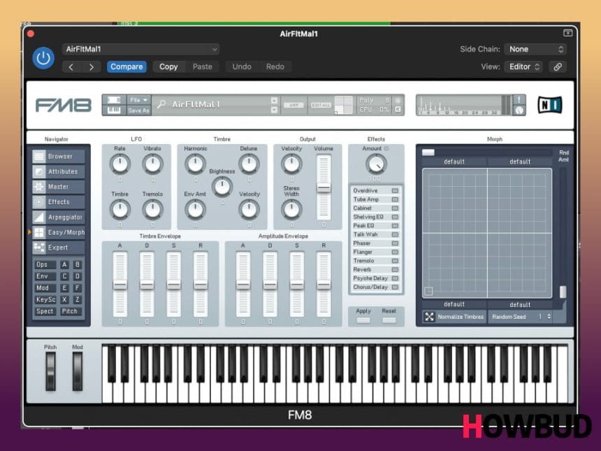
Task: Click the previous preset arrow
Action: (71, 67)
